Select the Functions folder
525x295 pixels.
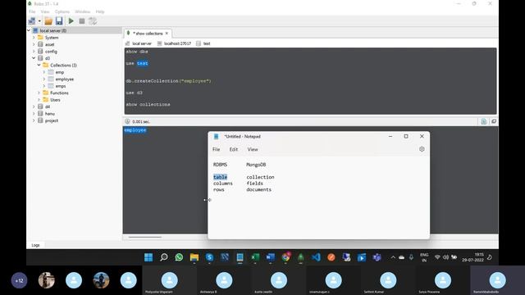(x=59, y=93)
